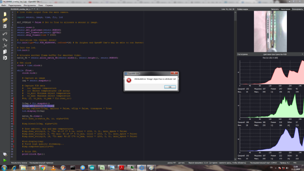Open a file via the folder icon
304x171 pixels.
[5, 20]
